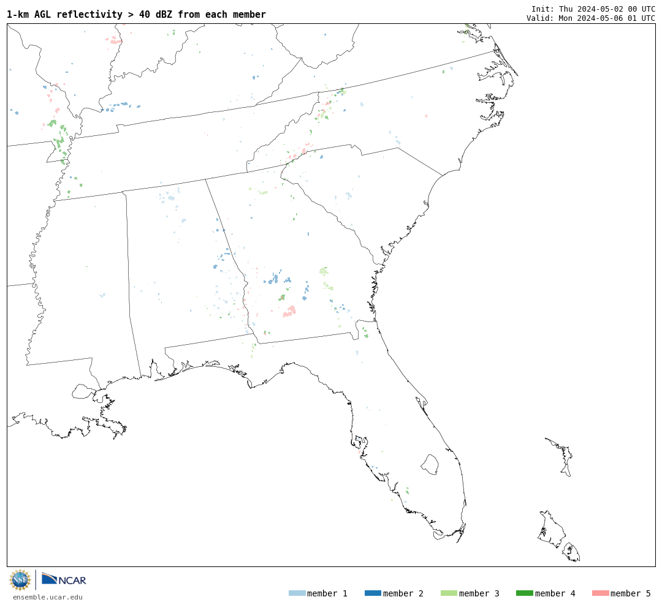The height and width of the screenshot is (605, 662).
Task: Click the 'member 3' legend label
Action: point(479,593)
